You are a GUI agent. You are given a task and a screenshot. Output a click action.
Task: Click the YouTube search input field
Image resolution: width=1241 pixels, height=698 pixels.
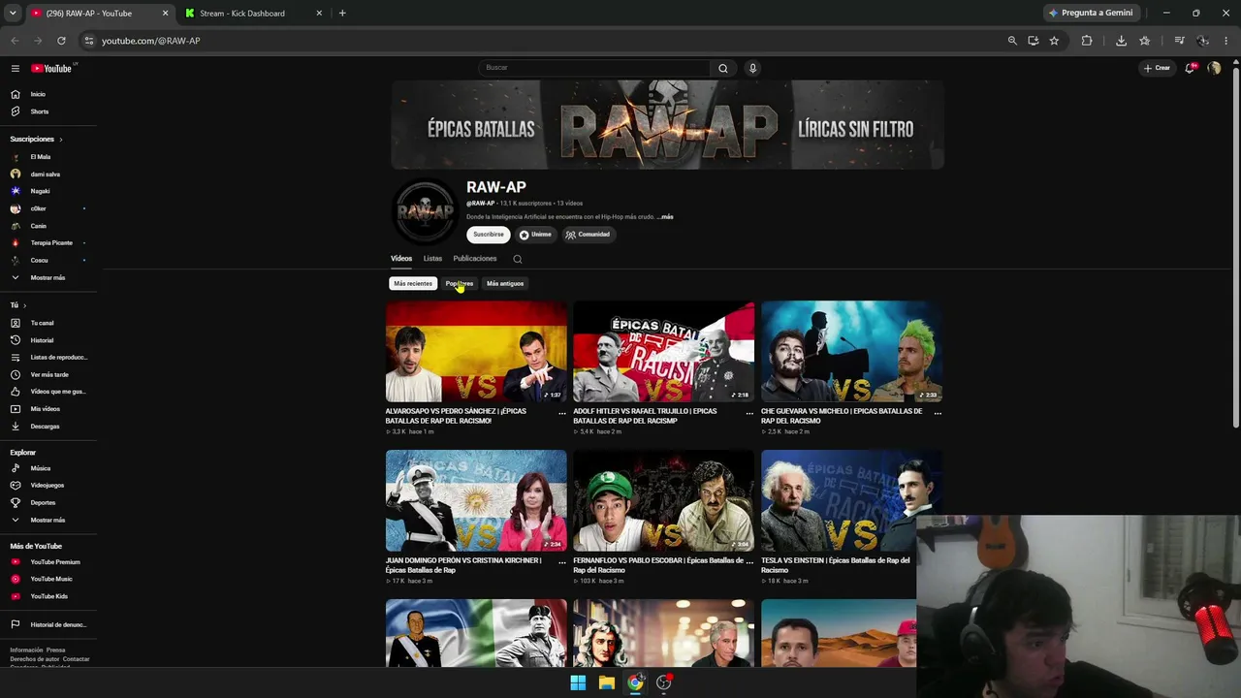coord(595,68)
